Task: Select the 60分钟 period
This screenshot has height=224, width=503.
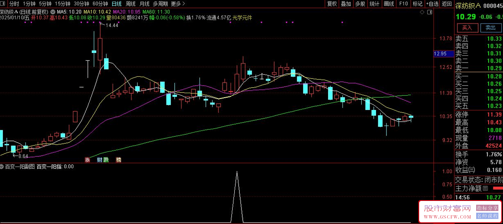Action: coord(100,4)
